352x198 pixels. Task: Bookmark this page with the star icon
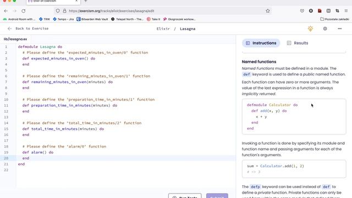pos(268,11)
